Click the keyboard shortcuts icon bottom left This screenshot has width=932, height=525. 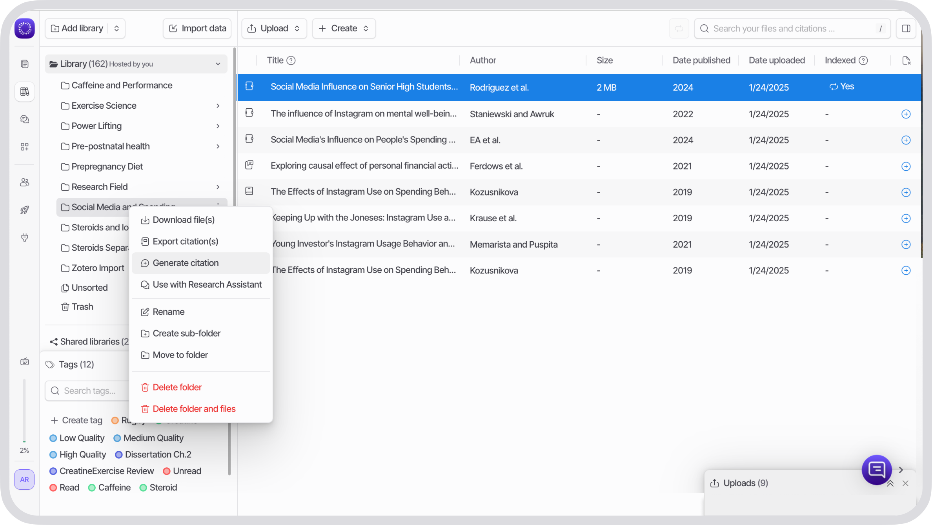[x=24, y=361]
